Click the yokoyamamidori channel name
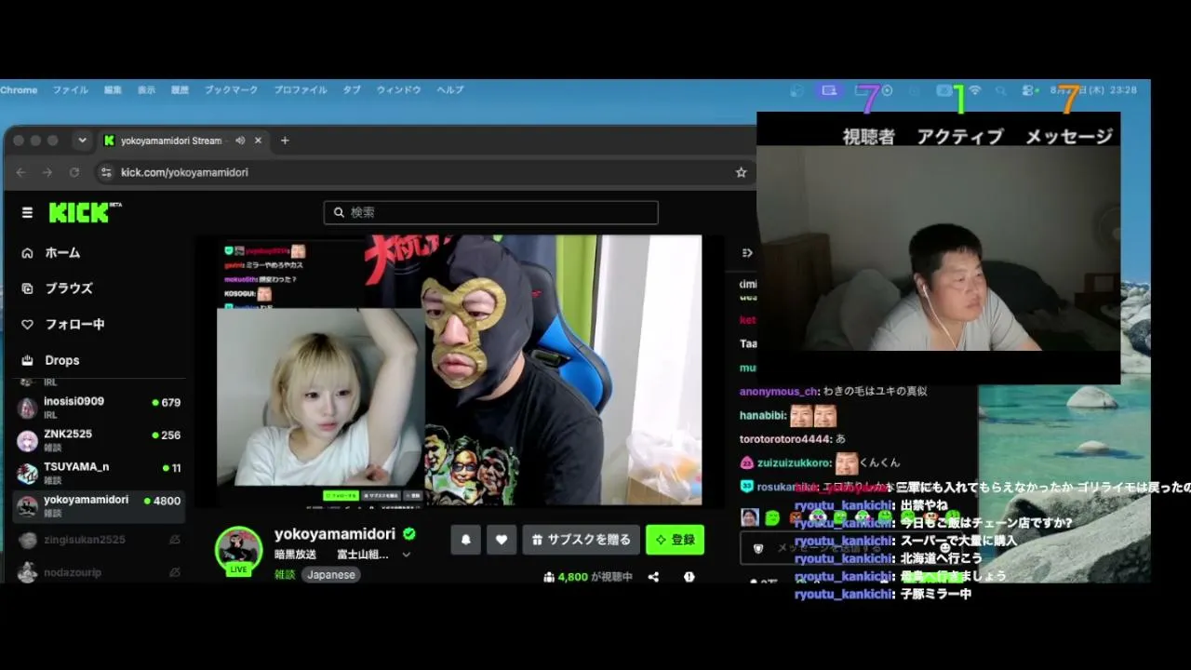The width and height of the screenshot is (1191, 670). [335, 534]
